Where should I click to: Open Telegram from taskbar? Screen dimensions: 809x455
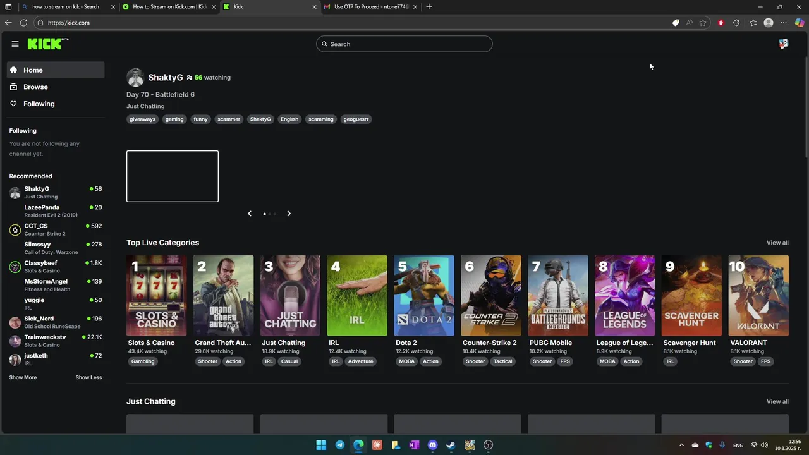point(339,445)
